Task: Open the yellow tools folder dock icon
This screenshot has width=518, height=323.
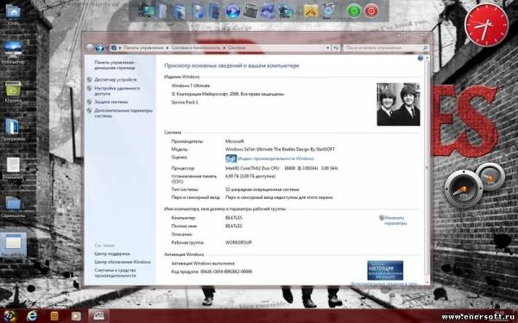Action: tap(311, 11)
